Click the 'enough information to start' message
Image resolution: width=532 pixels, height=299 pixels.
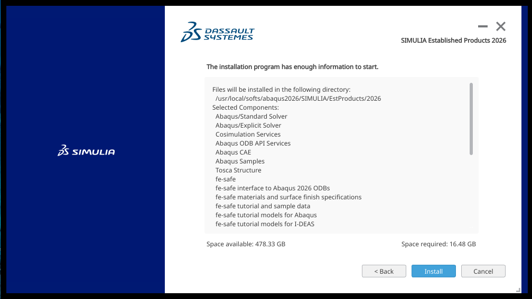(x=292, y=67)
